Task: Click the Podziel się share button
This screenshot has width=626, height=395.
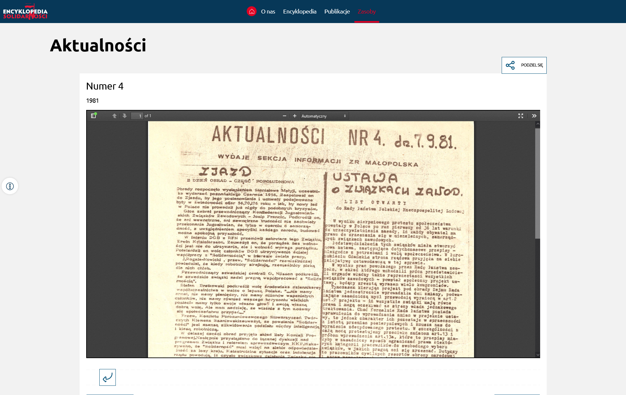Action: point(524,65)
